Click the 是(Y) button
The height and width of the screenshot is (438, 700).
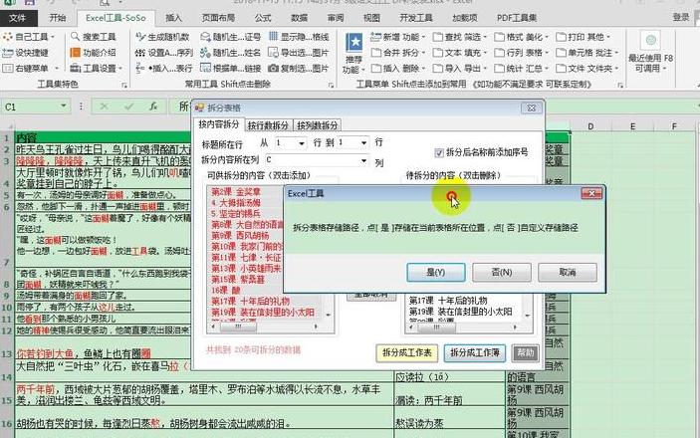click(x=436, y=272)
